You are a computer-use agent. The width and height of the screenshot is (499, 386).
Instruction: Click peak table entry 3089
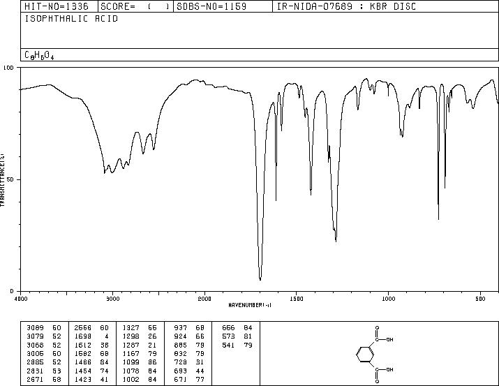click(x=36, y=328)
